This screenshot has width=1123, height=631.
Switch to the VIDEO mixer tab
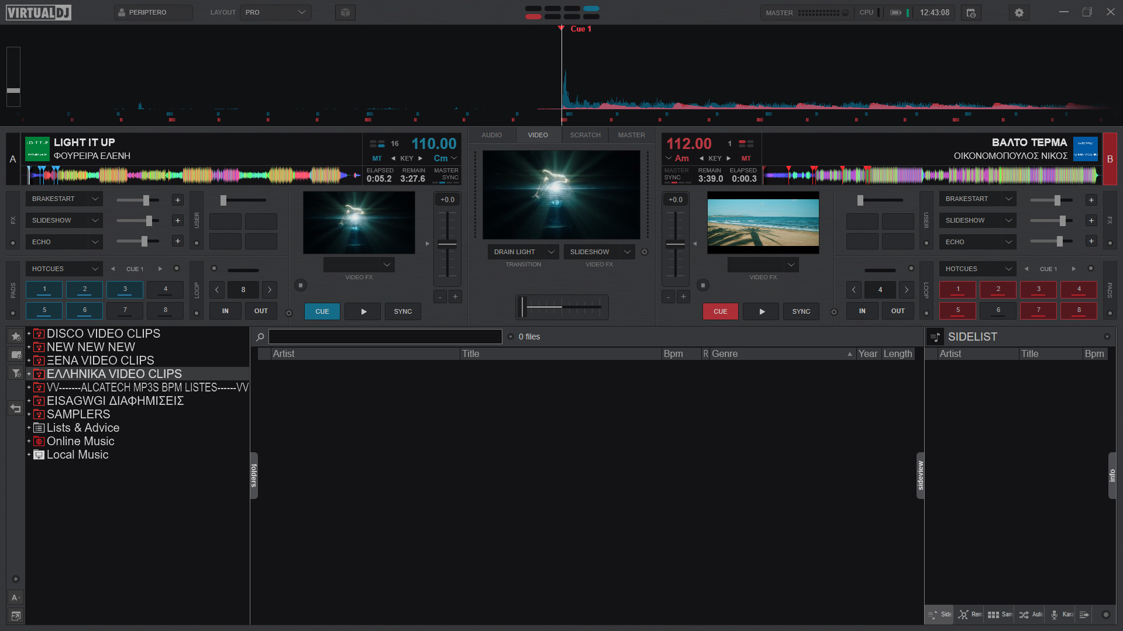pyautogui.click(x=538, y=135)
